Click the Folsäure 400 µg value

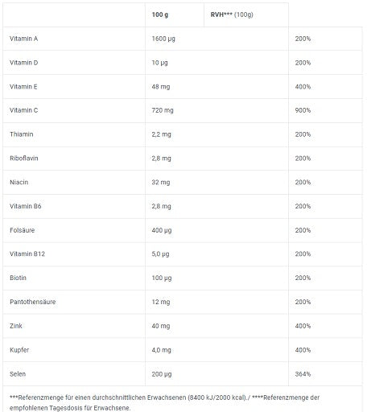[x=162, y=230]
